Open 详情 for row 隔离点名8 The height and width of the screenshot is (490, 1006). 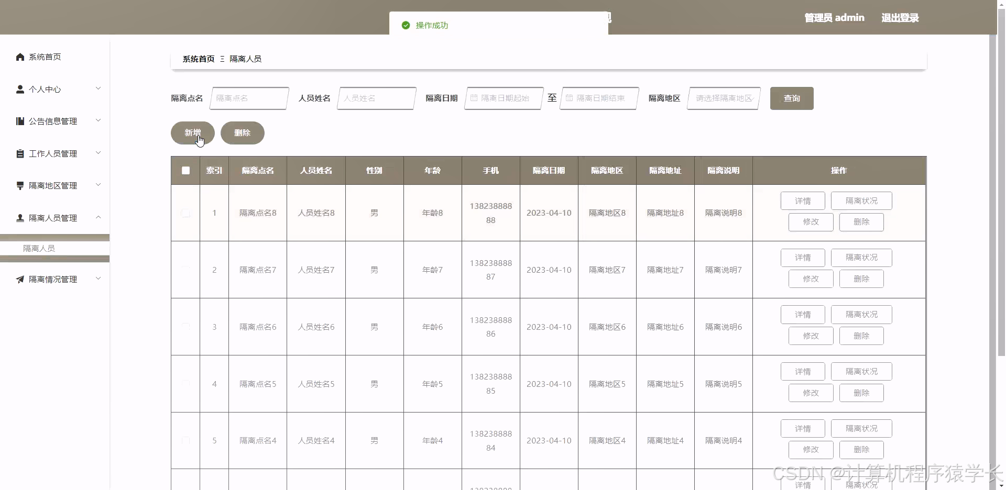tap(803, 201)
